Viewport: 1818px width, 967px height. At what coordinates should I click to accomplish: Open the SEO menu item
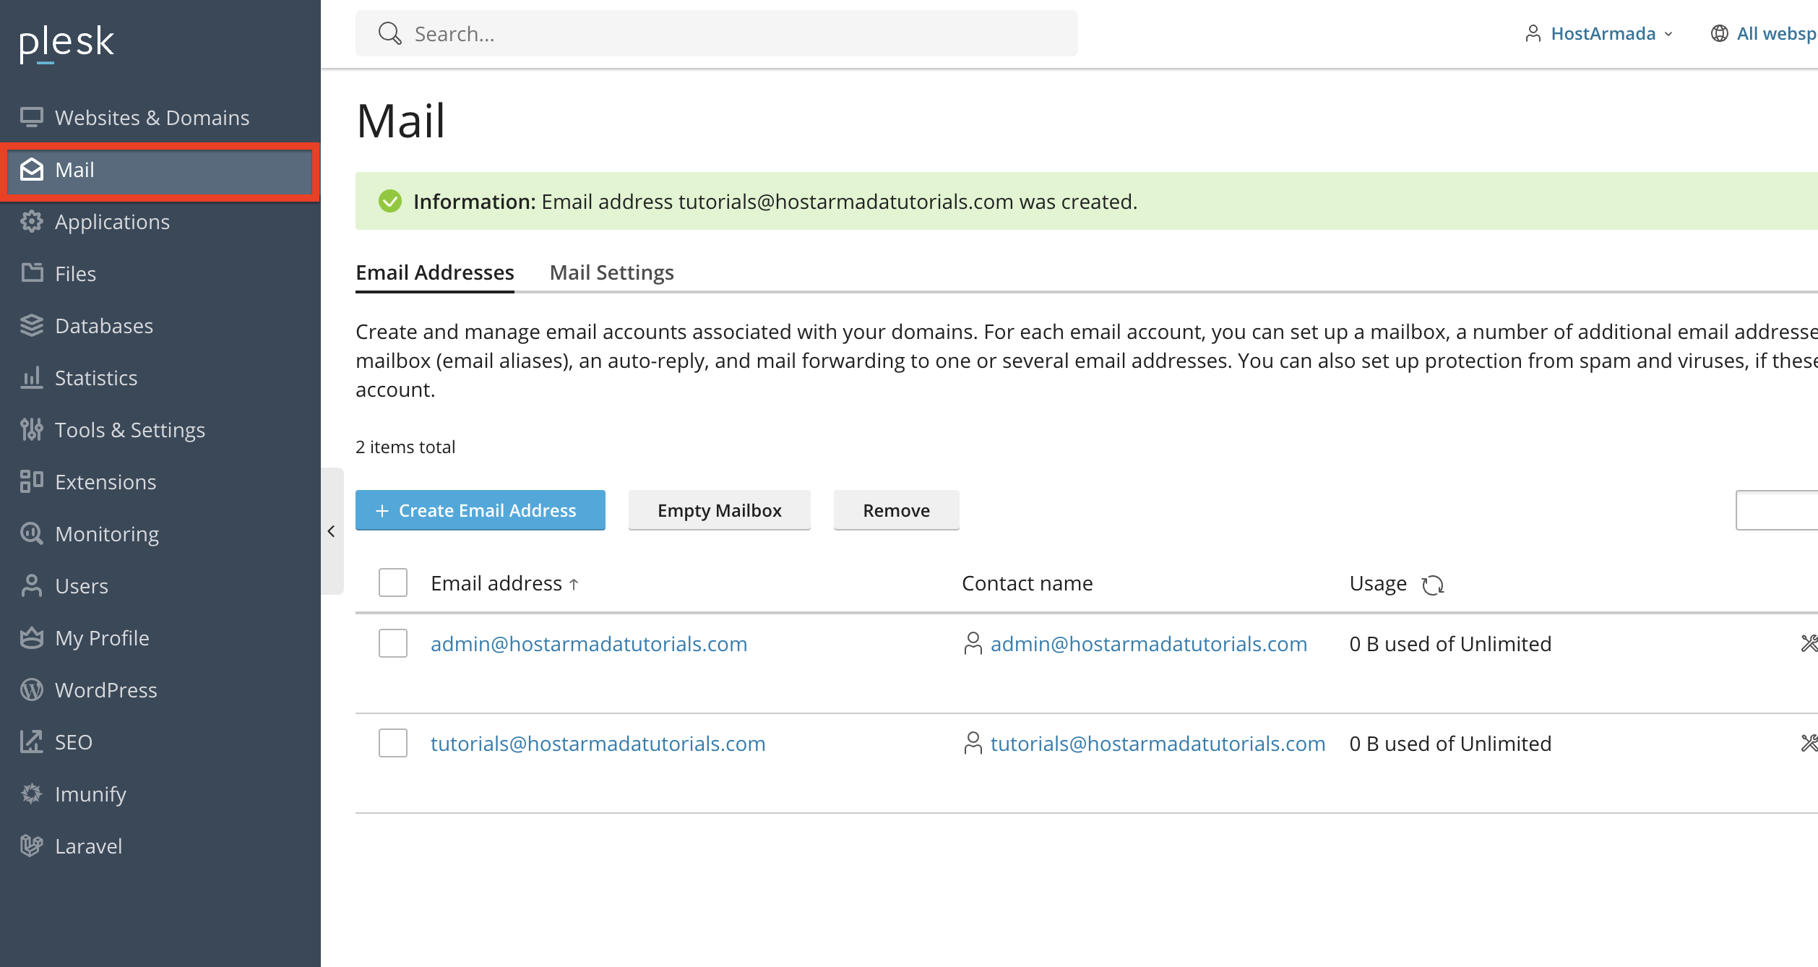[160, 742]
